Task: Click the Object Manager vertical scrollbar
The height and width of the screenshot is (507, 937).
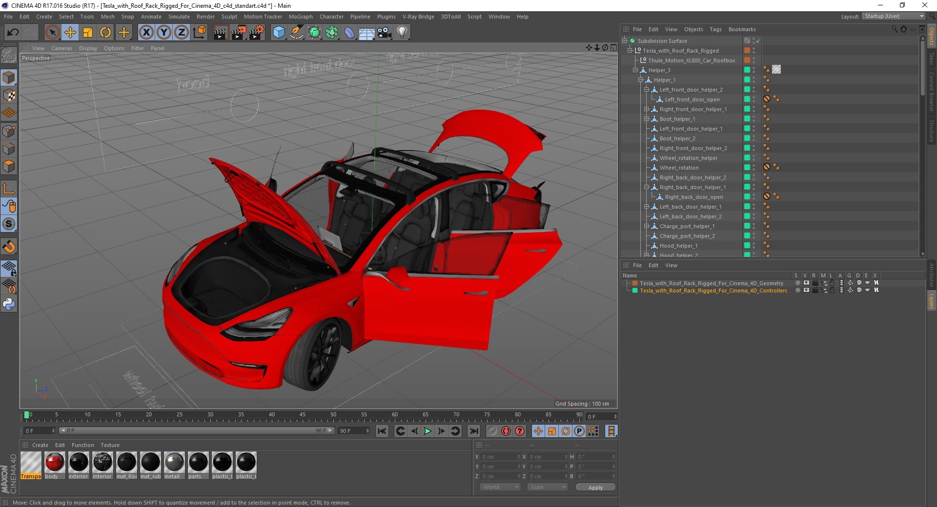Action: point(922,68)
